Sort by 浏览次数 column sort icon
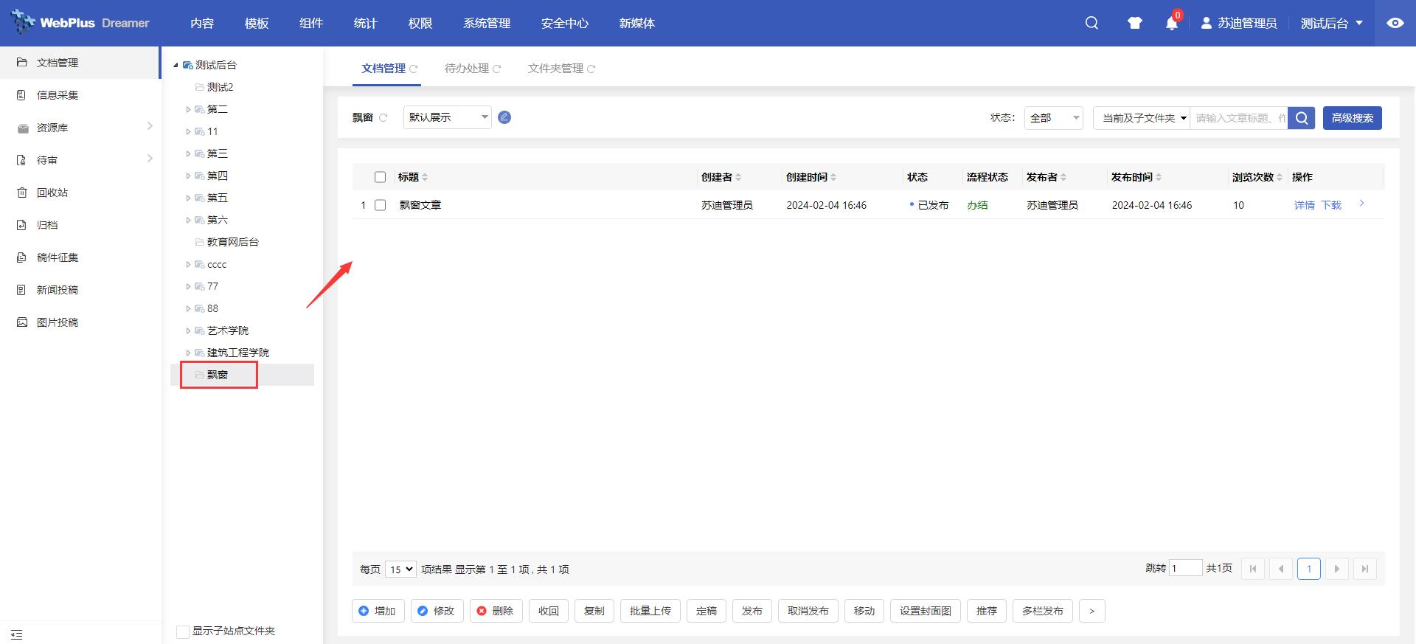The image size is (1416, 644). 1280,177
